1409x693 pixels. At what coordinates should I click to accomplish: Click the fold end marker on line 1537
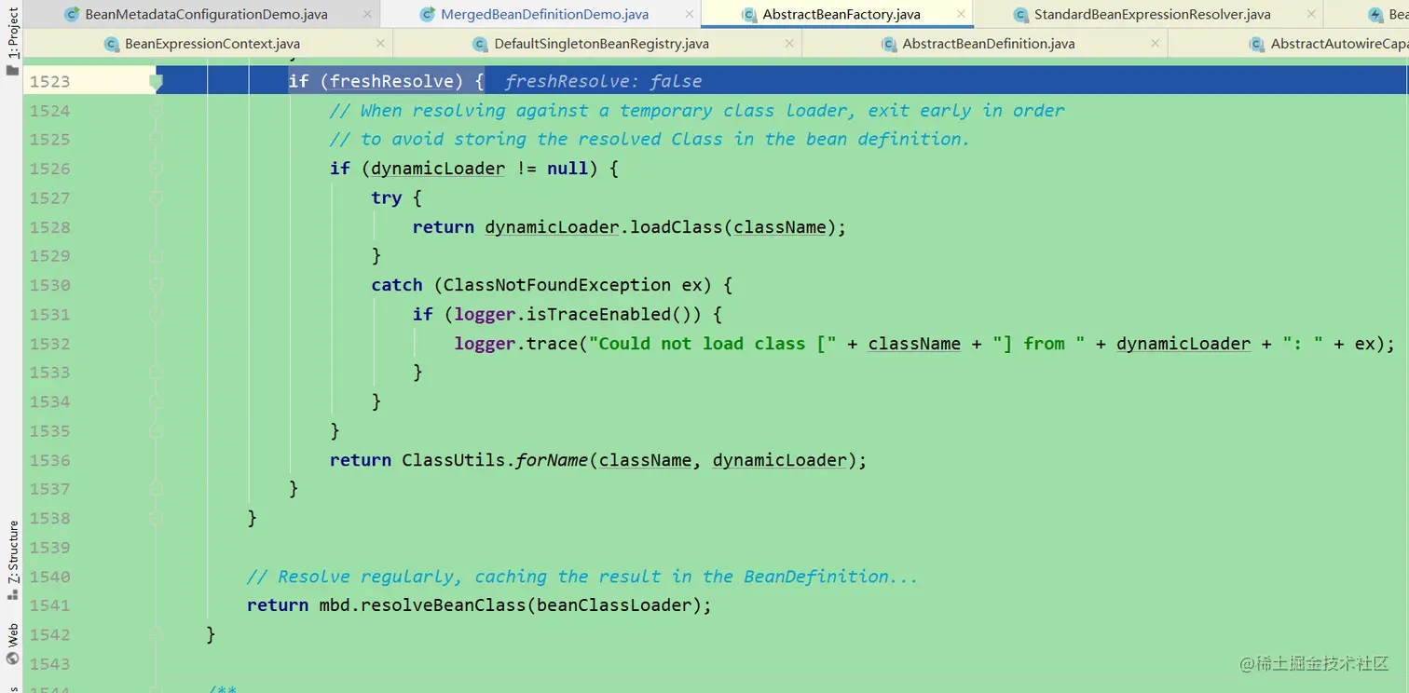157,489
